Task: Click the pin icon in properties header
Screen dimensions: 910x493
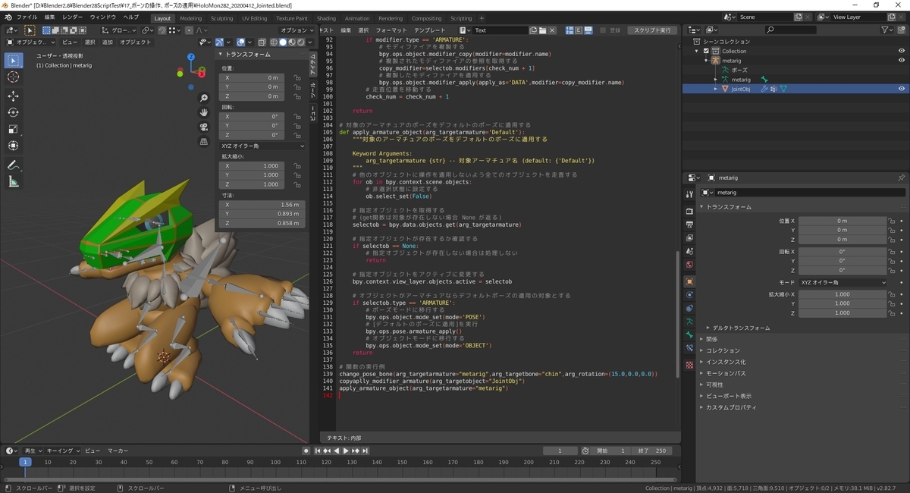Action: (901, 177)
